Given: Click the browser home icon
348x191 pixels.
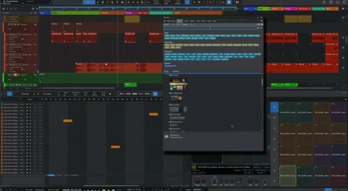Looking at the screenshot, I should pyautogui.click(x=165, y=21).
